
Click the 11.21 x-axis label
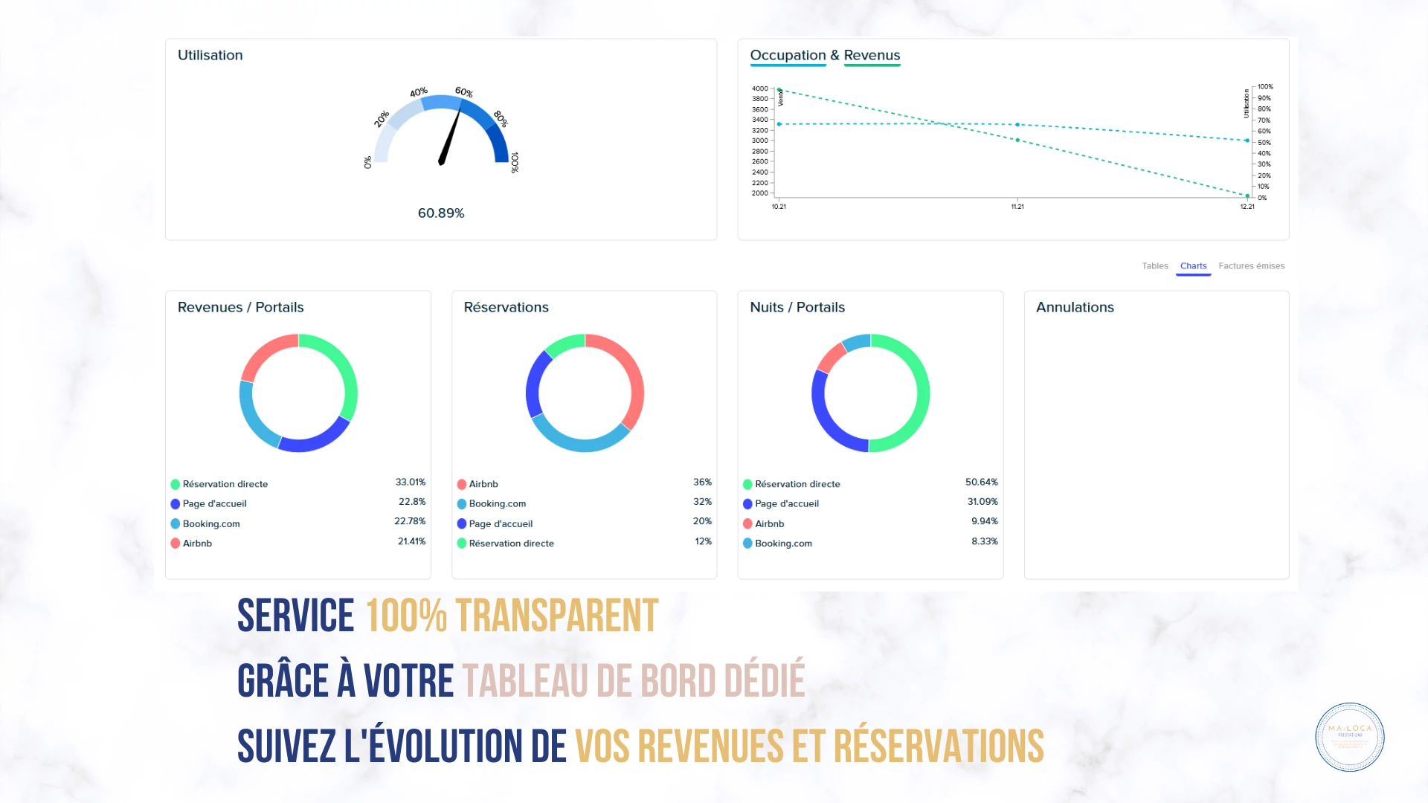pyautogui.click(x=1017, y=207)
